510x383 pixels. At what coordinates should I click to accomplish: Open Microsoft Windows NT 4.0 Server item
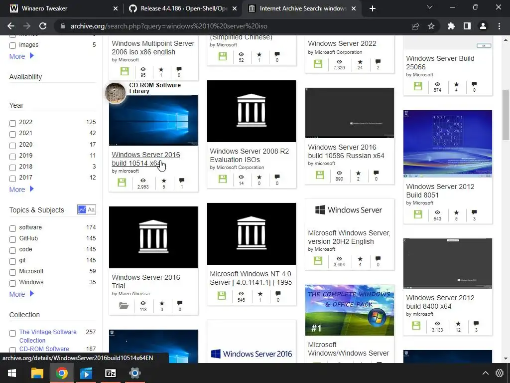251,278
